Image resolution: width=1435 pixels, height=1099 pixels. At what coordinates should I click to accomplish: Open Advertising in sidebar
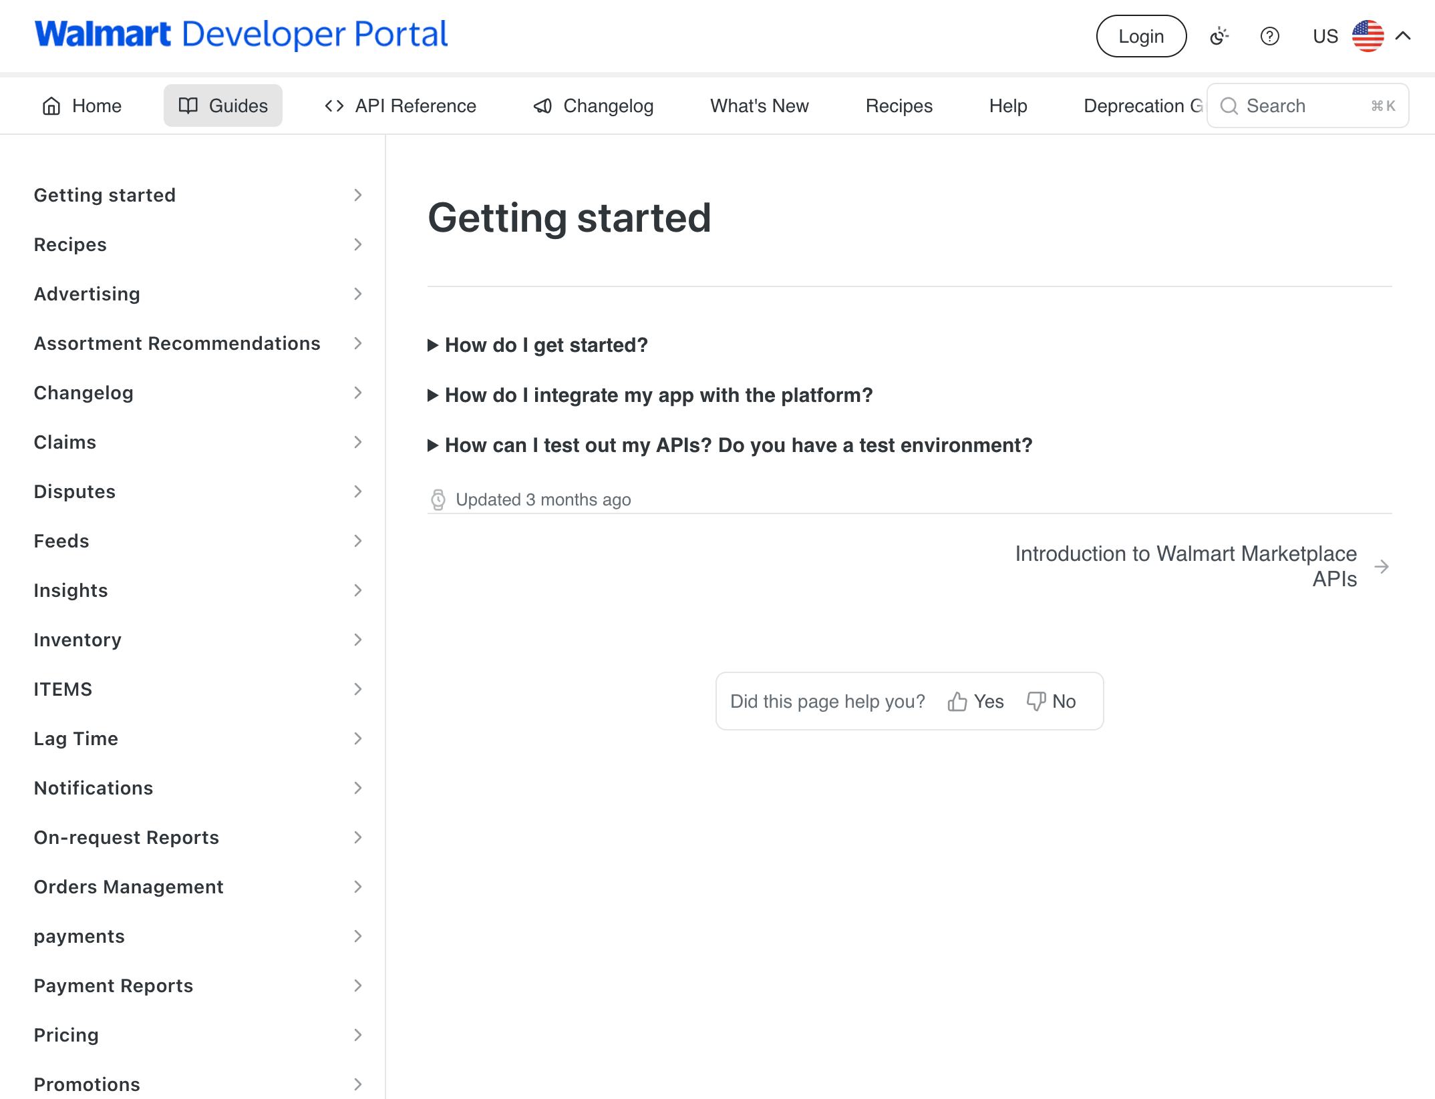coord(87,294)
